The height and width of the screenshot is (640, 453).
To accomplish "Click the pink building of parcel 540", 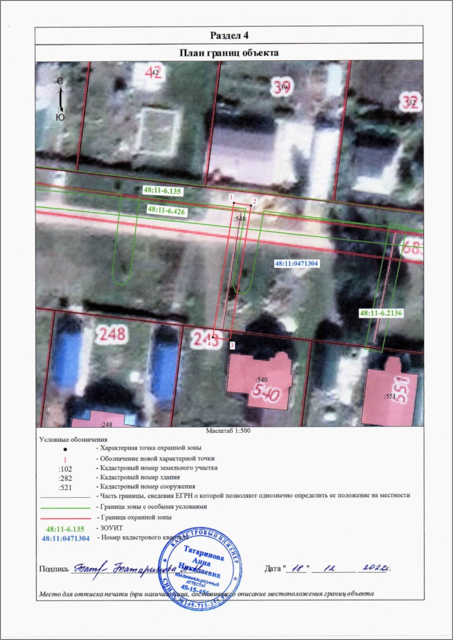I will click(x=260, y=382).
